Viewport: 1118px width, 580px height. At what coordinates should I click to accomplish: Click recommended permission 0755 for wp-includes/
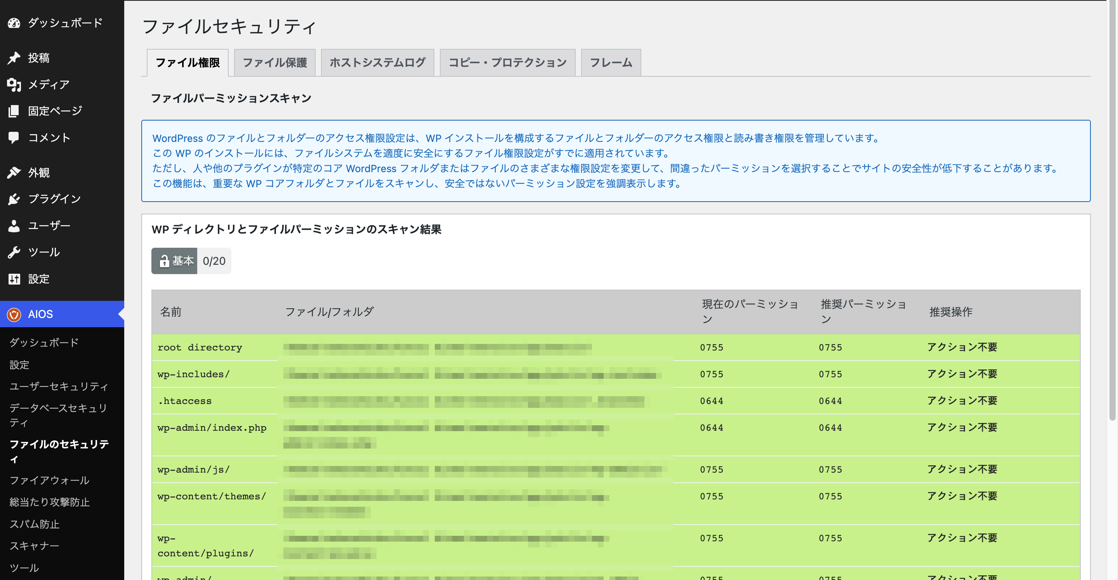tap(830, 374)
